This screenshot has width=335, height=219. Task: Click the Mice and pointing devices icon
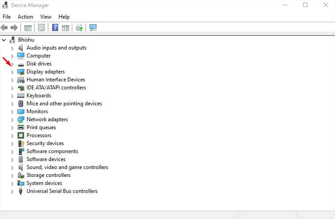click(x=21, y=104)
